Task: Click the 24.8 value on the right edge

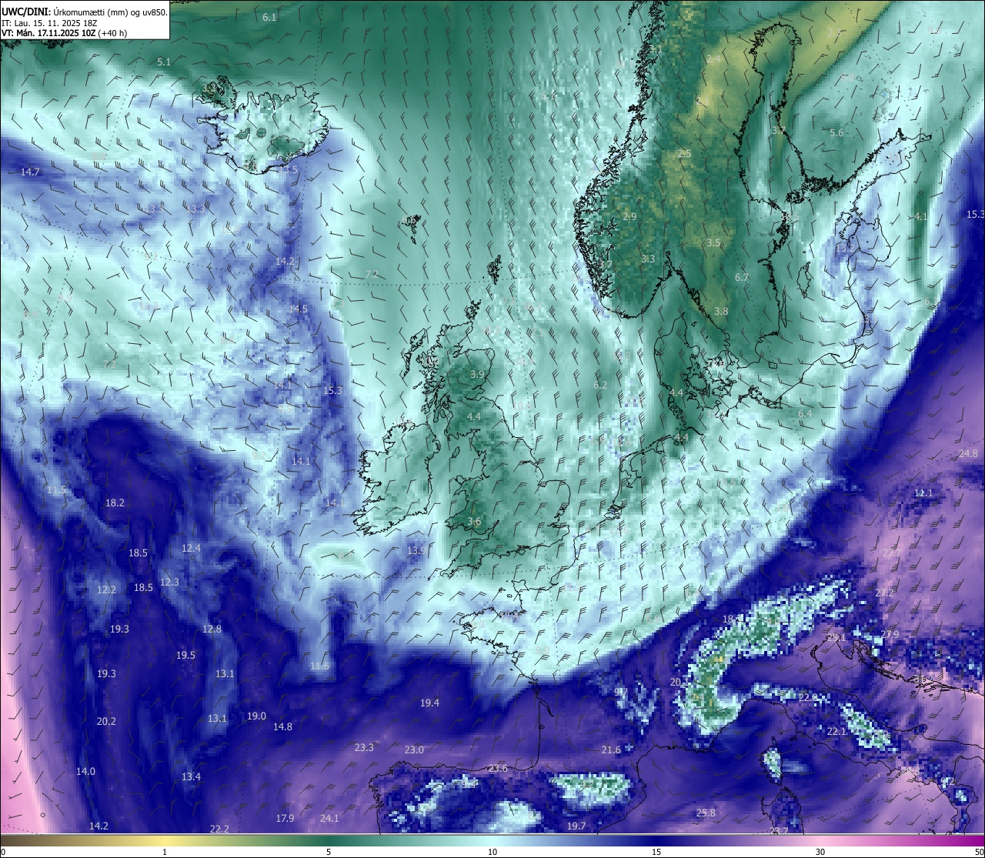Action: tap(968, 453)
